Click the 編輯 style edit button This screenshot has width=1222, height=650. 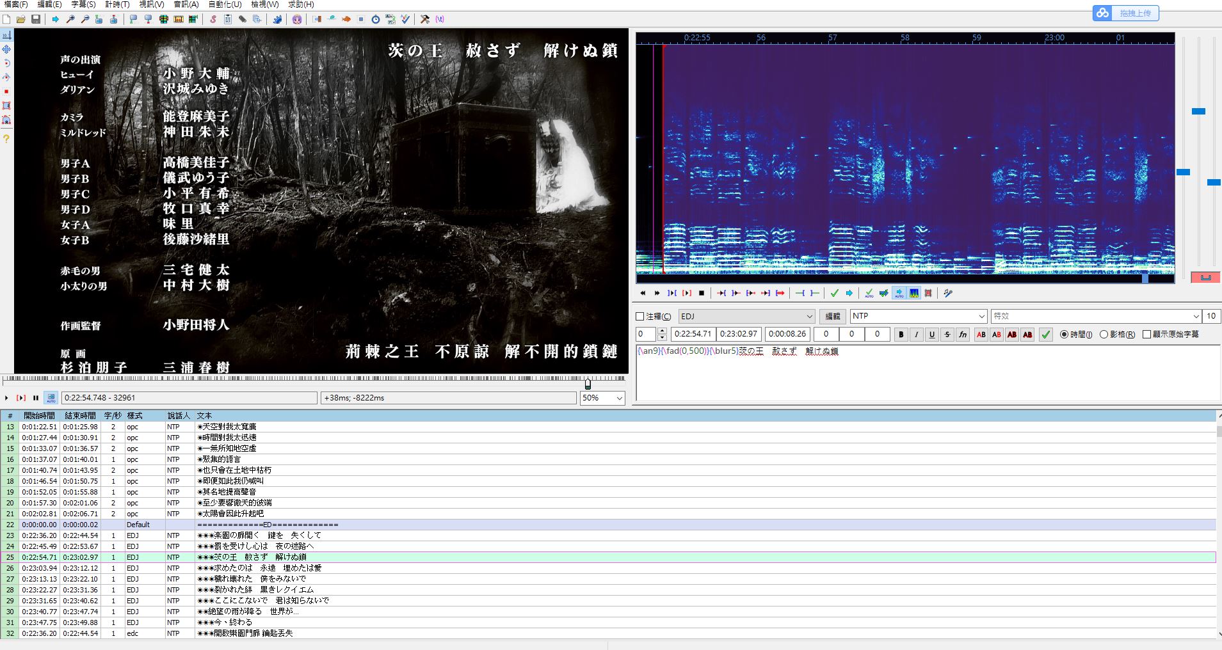tap(832, 317)
